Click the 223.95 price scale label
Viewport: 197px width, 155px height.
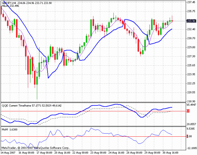pyautogui.click(x=191, y=75)
